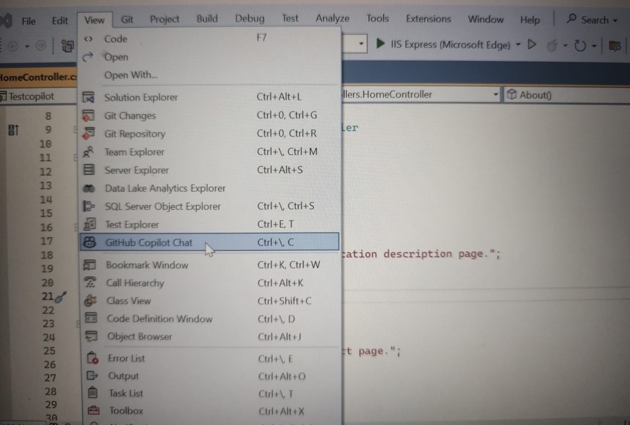Open the Git menu
Viewport: 630px width, 425px height.
pyautogui.click(x=127, y=19)
